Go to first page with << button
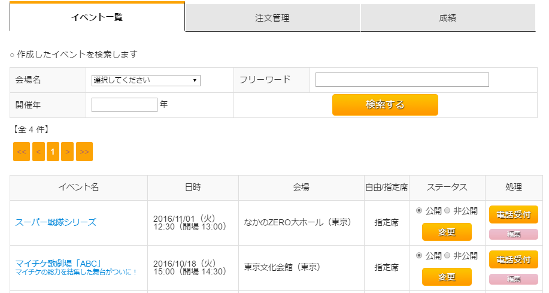The width and height of the screenshot is (549, 293). tap(22, 152)
